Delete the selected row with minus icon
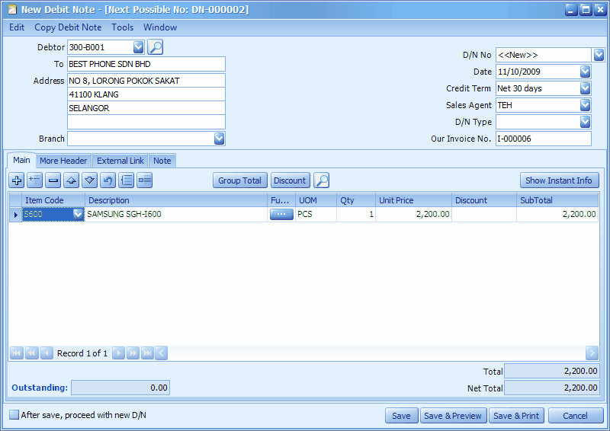The height and width of the screenshot is (431, 610). point(53,180)
